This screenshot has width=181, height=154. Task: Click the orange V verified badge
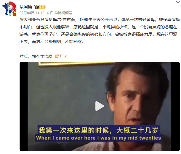[x=15, y=14]
